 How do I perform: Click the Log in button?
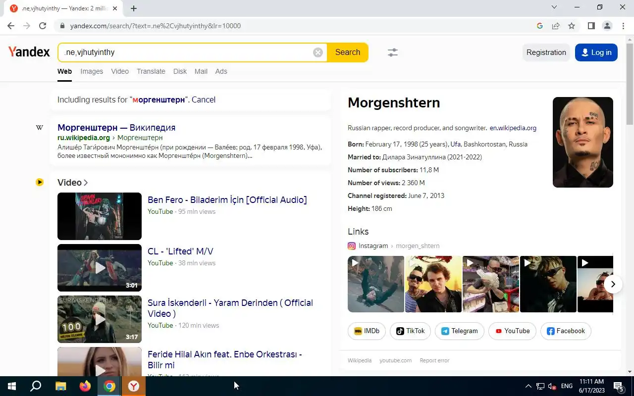tap(596, 52)
